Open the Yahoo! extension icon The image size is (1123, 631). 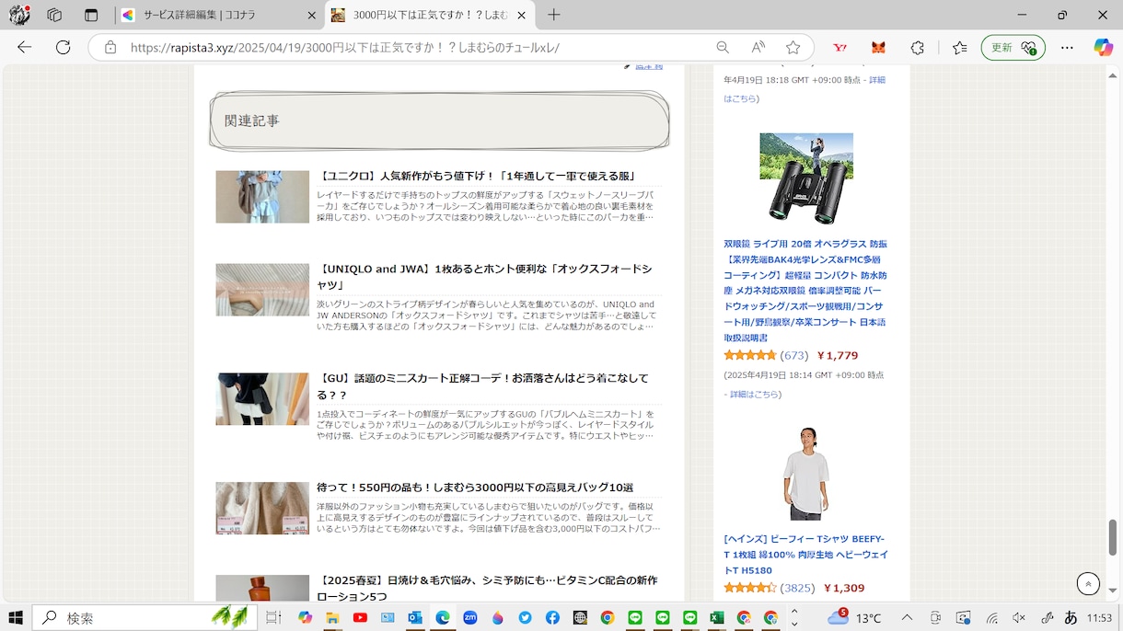pos(839,47)
